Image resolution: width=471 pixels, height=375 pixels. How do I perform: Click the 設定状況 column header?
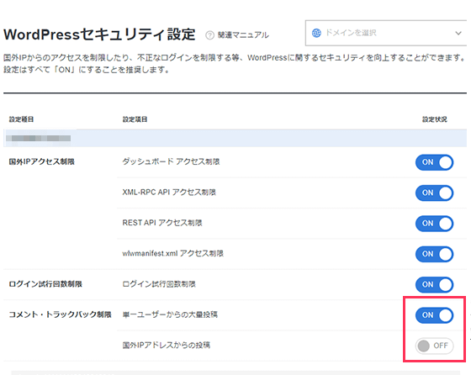point(435,119)
